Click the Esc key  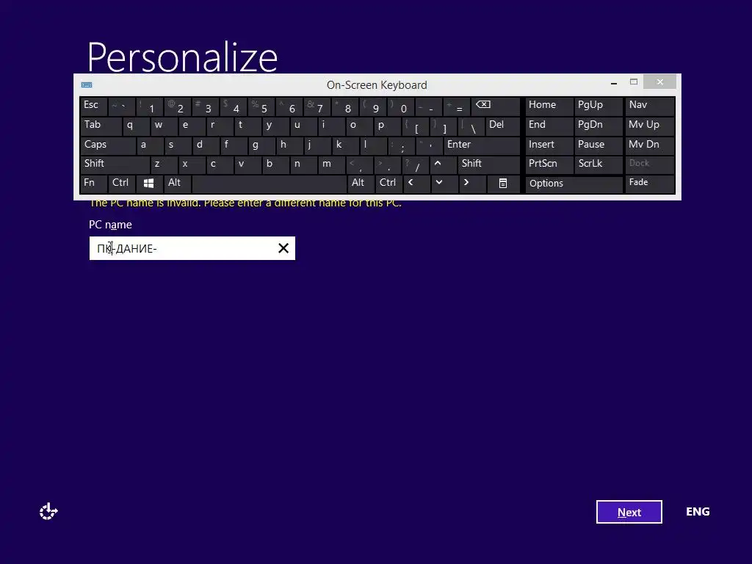click(93, 106)
